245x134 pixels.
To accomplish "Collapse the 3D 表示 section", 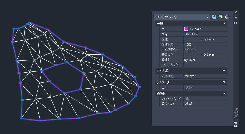I will (x=224, y=71).
